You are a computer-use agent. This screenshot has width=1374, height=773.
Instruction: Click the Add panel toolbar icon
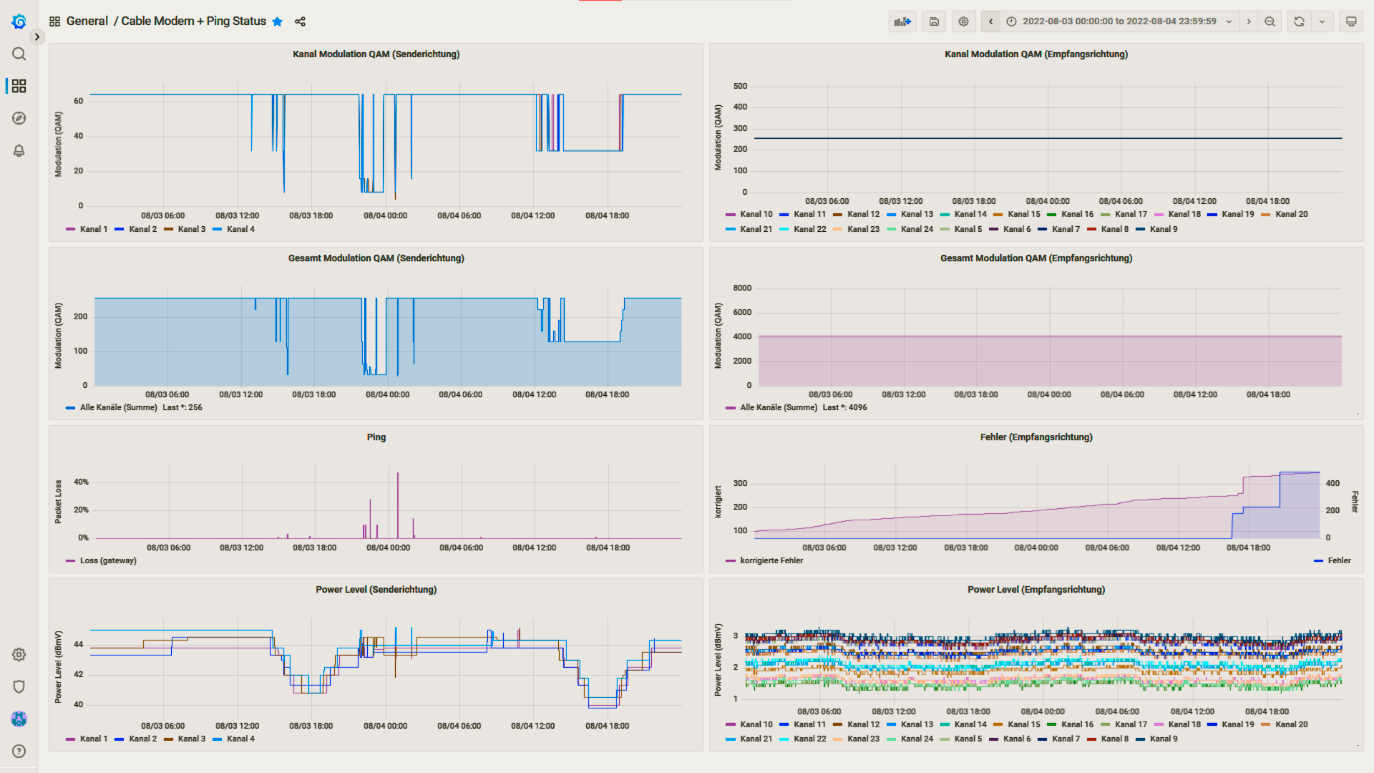(902, 22)
